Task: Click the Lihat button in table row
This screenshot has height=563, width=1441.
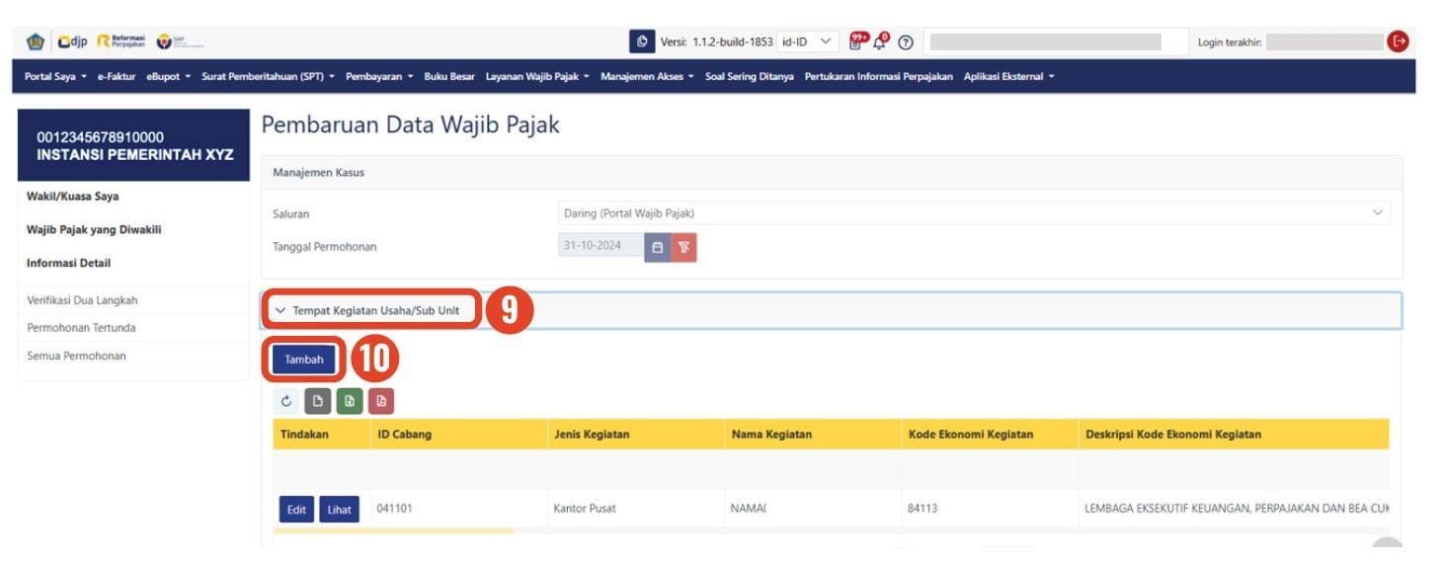Action: (339, 510)
